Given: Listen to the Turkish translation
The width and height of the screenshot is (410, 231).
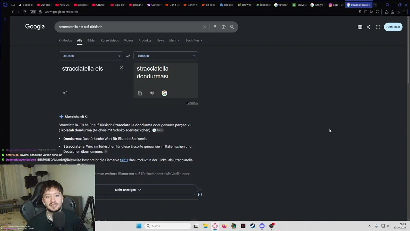Looking at the screenshot, I should pyautogui.click(x=152, y=93).
